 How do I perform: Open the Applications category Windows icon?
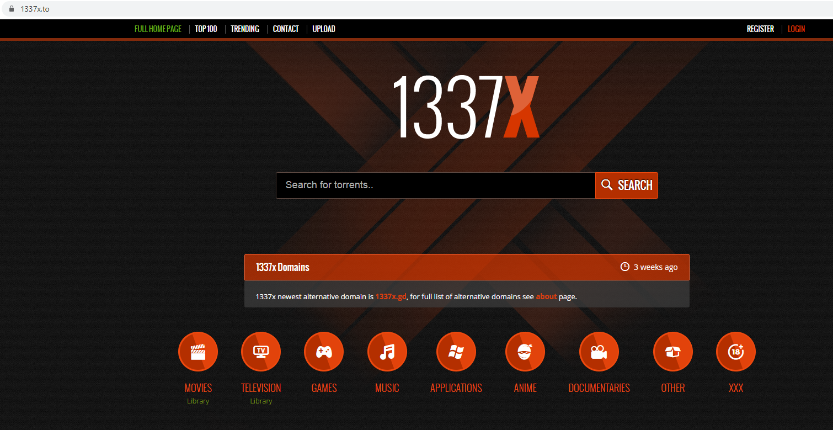pyautogui.click(x=456, y=352)
